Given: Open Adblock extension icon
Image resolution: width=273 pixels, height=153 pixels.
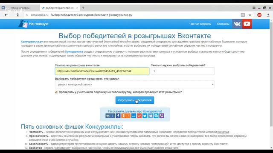Looking at the screenshot, I should coord(259,15).
